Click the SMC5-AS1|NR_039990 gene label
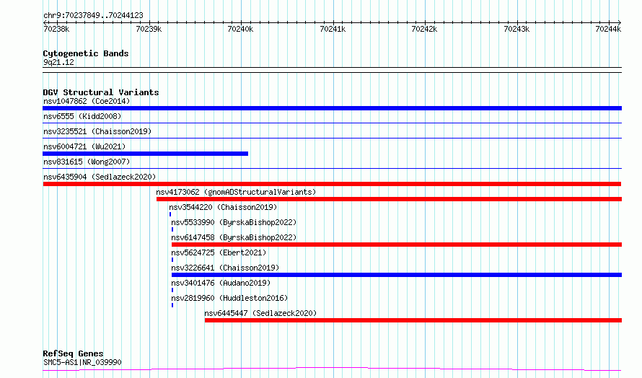 click(82, 362)
